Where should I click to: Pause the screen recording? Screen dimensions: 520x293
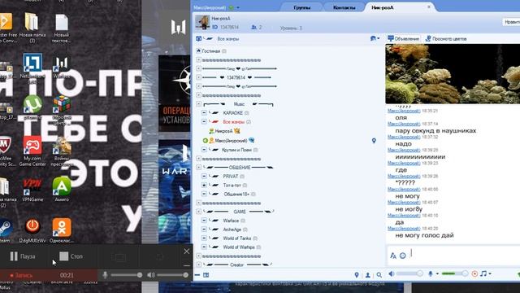[x=23, y=256]
